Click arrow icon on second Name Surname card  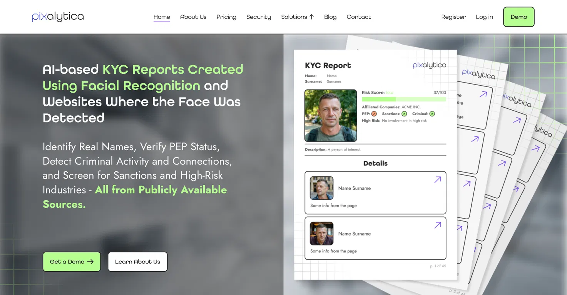[x=438, y=225]
